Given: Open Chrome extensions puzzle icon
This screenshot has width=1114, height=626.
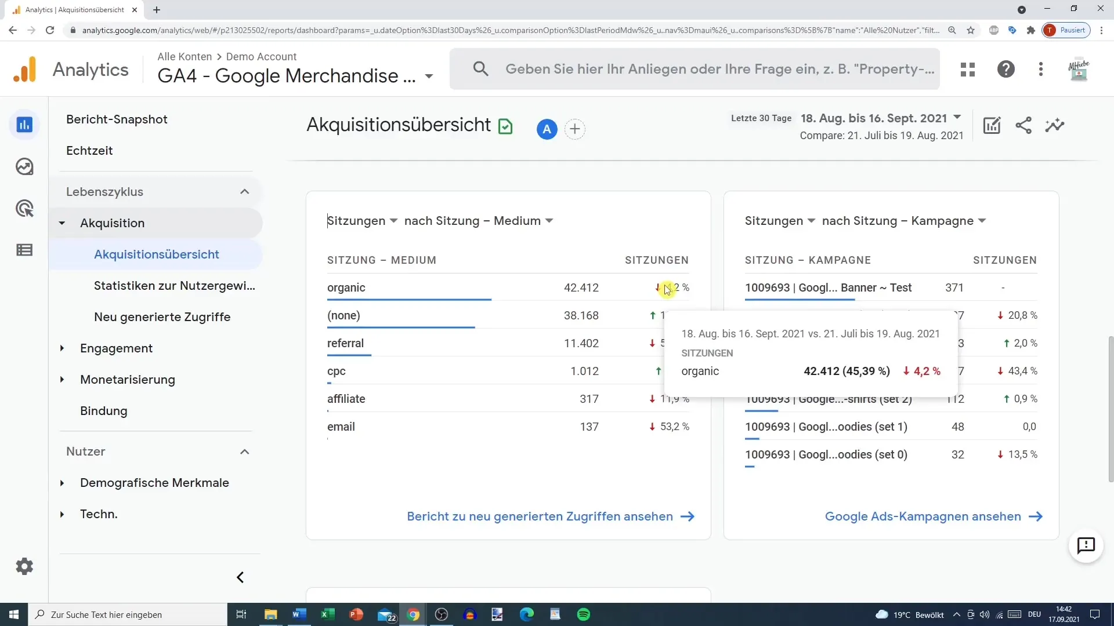Looking at the screenshot, I should click(x=1031, y=30).
